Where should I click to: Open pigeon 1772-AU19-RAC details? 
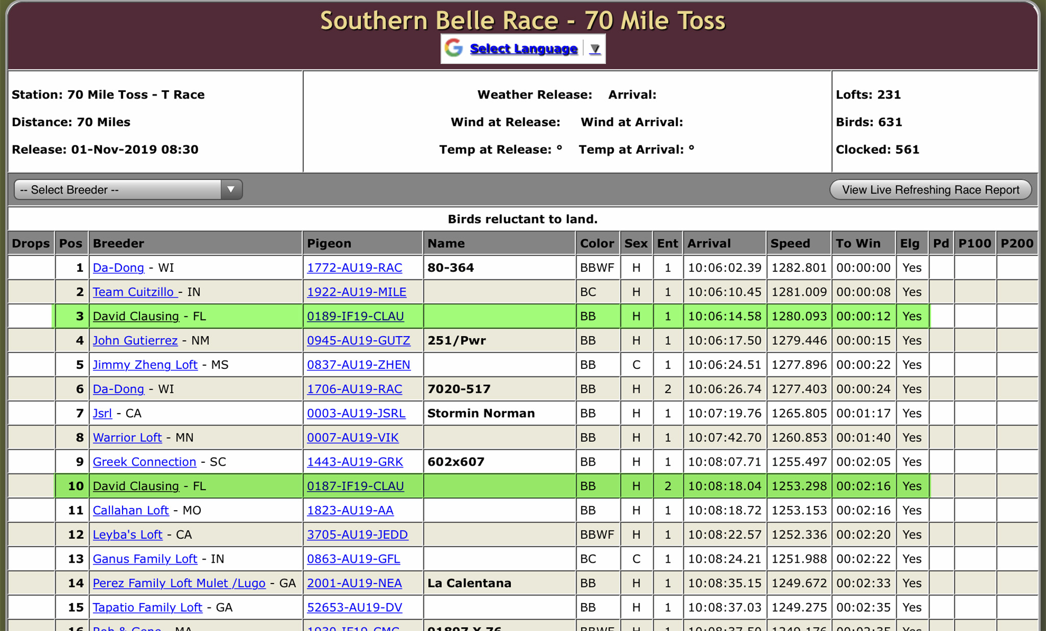coord(354,268)
